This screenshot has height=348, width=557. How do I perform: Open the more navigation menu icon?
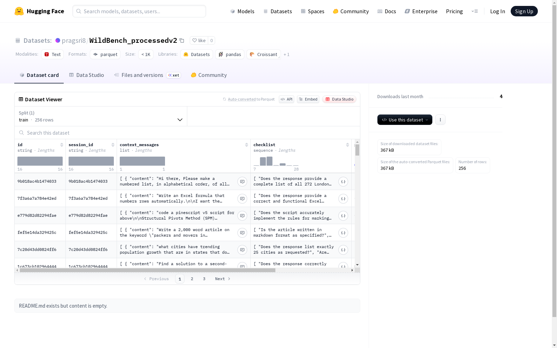pyautogui.click(x=474, y=11)
